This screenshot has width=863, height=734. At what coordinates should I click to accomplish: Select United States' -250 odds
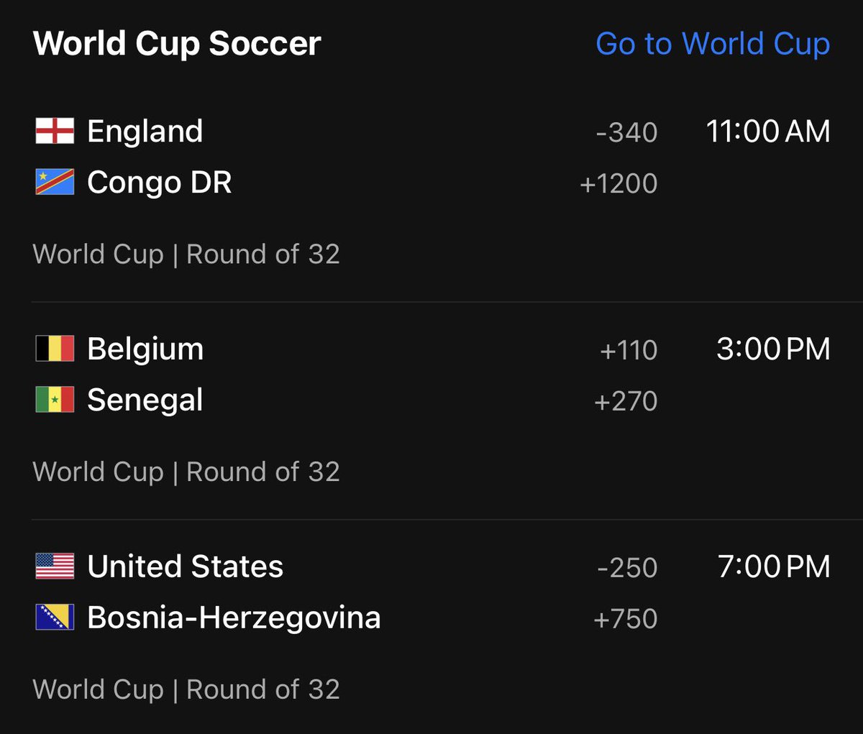[x=627, y=568]
